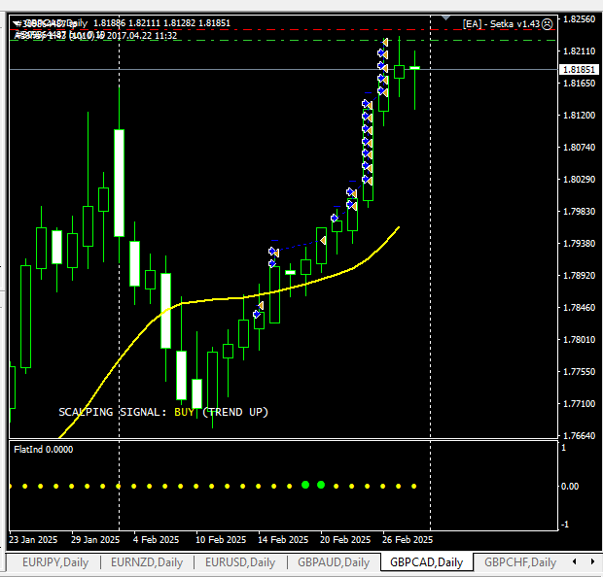Switch to the EURJPY,Daily chart tab
This screenshot has width=603, height=577.
[55, 562]
